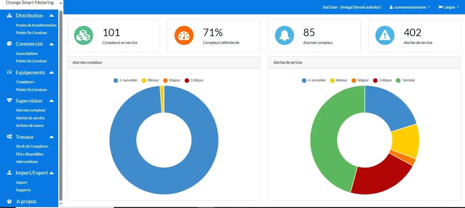The image size is (465, 208).
Task: Open the Import page
Action: pos(21,182)
